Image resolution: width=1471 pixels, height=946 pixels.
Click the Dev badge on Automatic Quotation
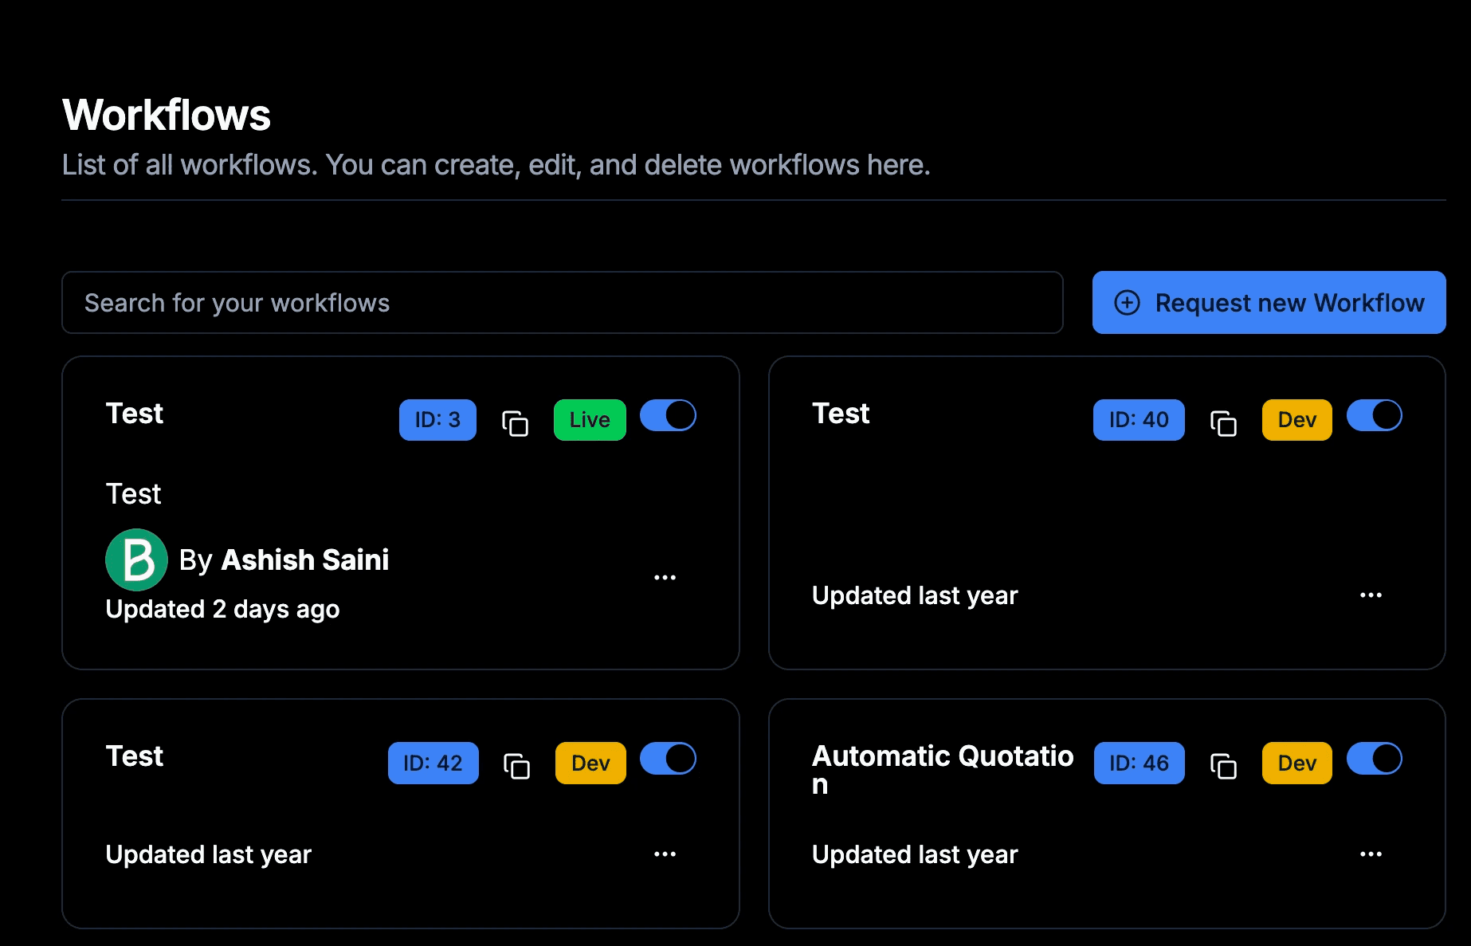(1296, 763)
